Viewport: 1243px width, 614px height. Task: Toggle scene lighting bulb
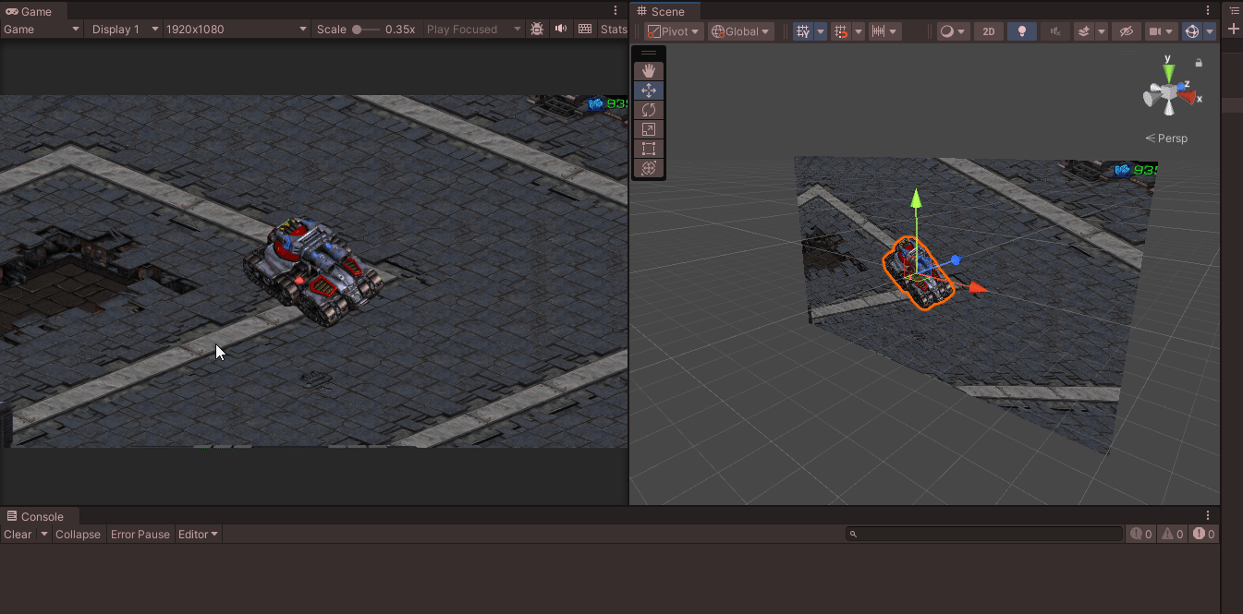click(1021, 31)
